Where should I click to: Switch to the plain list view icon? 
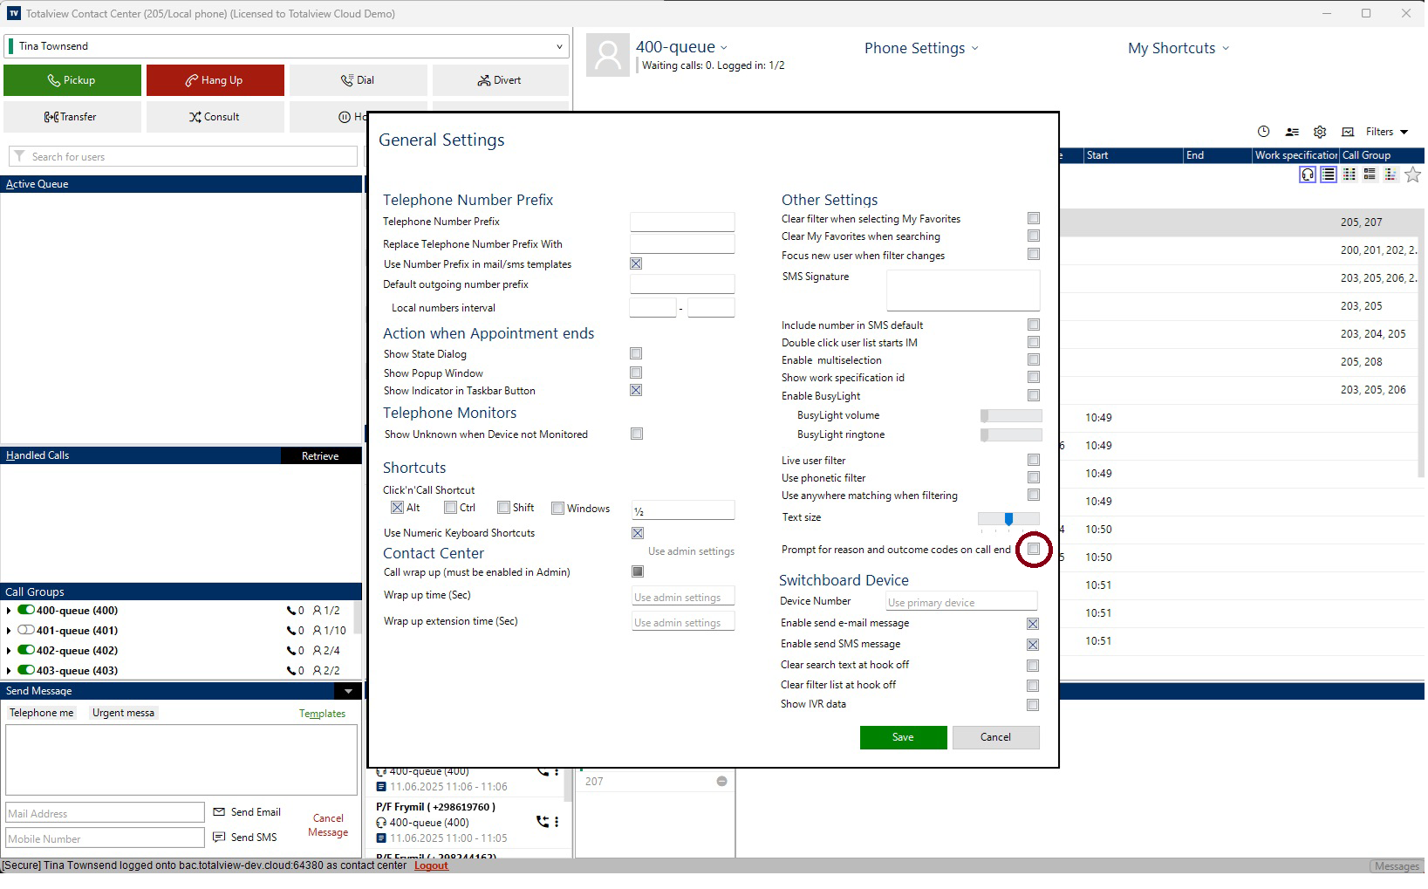pos(1329,174)
